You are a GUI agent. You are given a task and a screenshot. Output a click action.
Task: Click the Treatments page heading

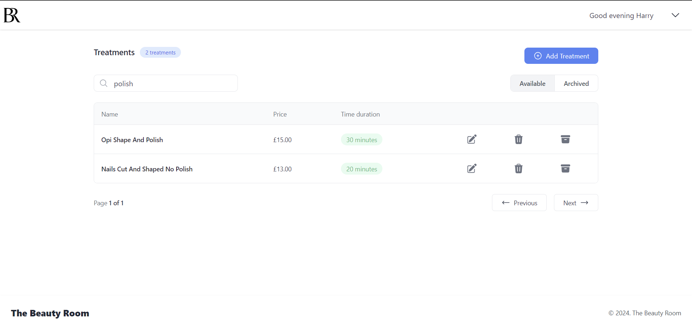[114, 52]
